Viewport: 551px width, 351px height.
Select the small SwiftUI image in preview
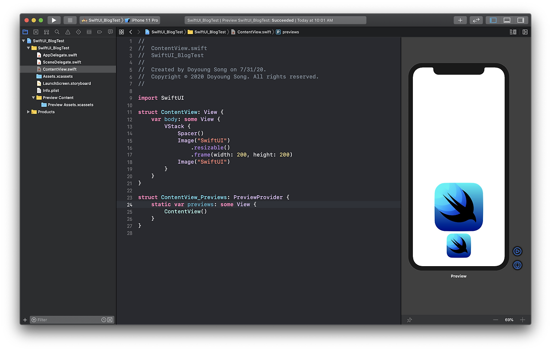click(459, 245)
